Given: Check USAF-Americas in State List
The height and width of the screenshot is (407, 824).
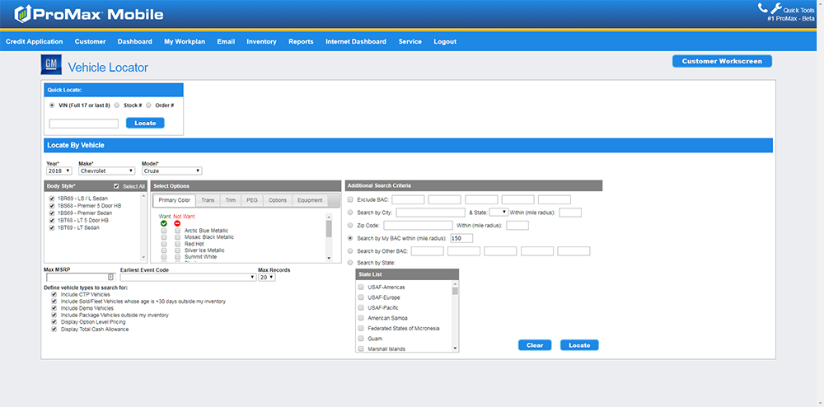Looking at the screenshot, I should (361, 288).
